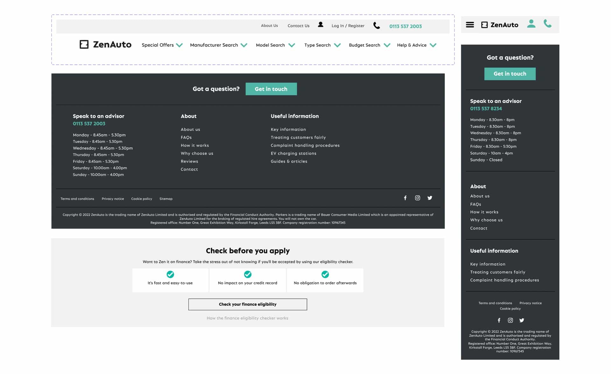The image size is (611, 374).
Task: Open Privacy notice in desktop footer
Action: pos(113,199)
